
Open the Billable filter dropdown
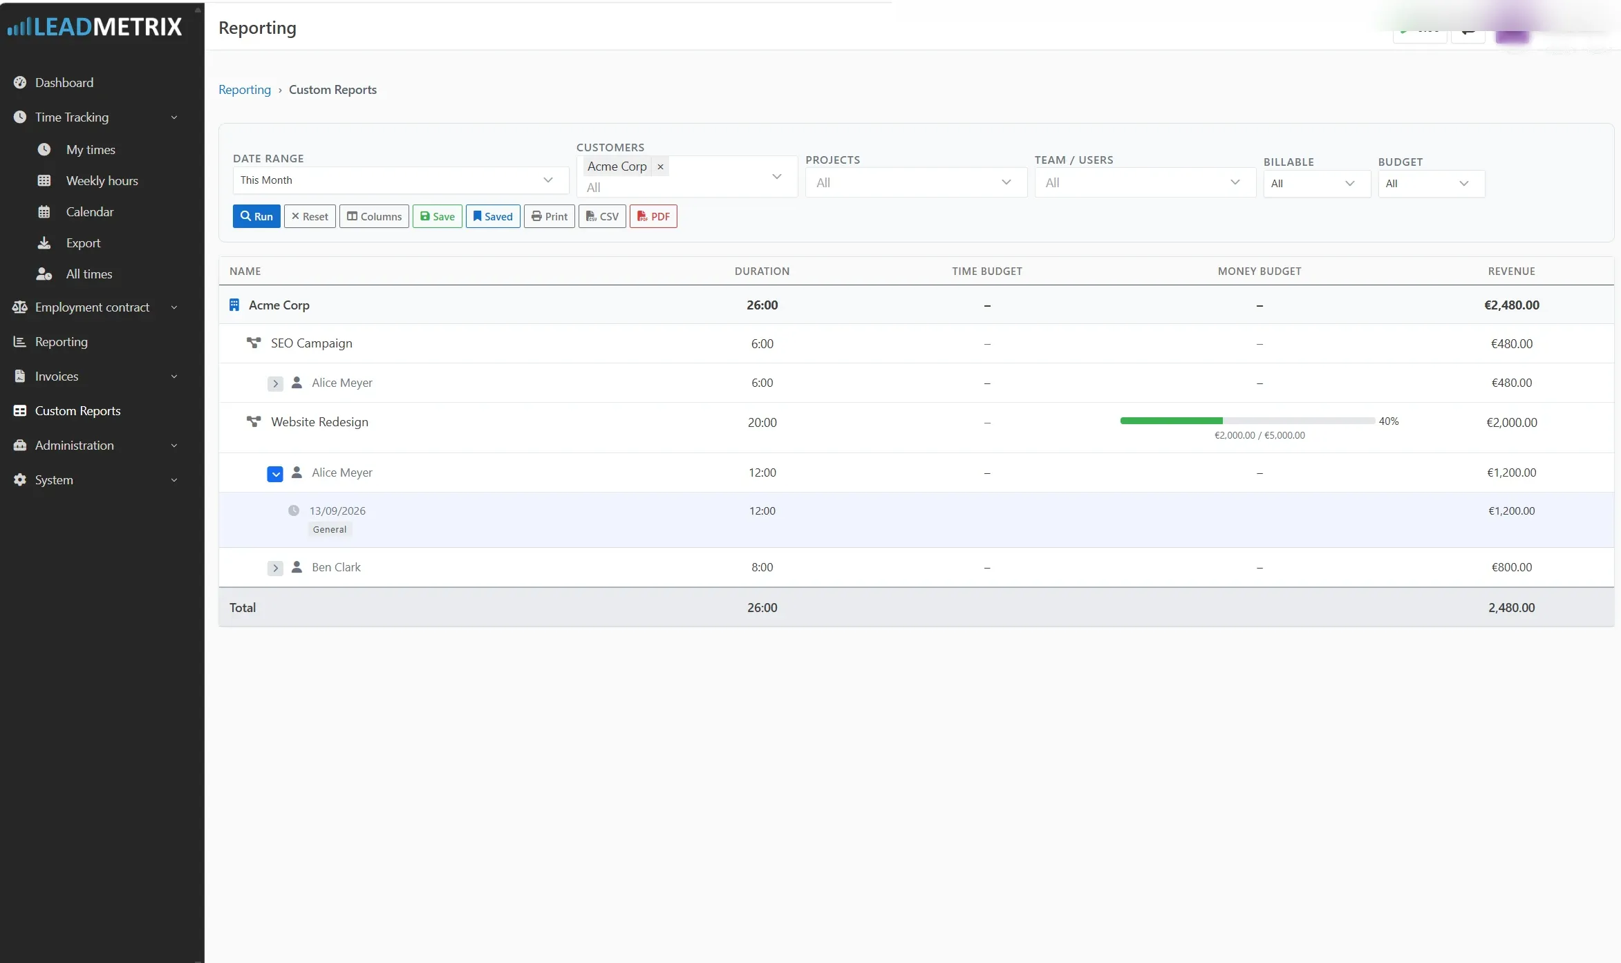click(x=1316, y=183)
